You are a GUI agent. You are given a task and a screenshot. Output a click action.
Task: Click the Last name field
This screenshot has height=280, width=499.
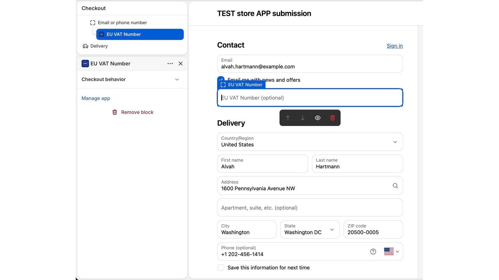(357, 164)
